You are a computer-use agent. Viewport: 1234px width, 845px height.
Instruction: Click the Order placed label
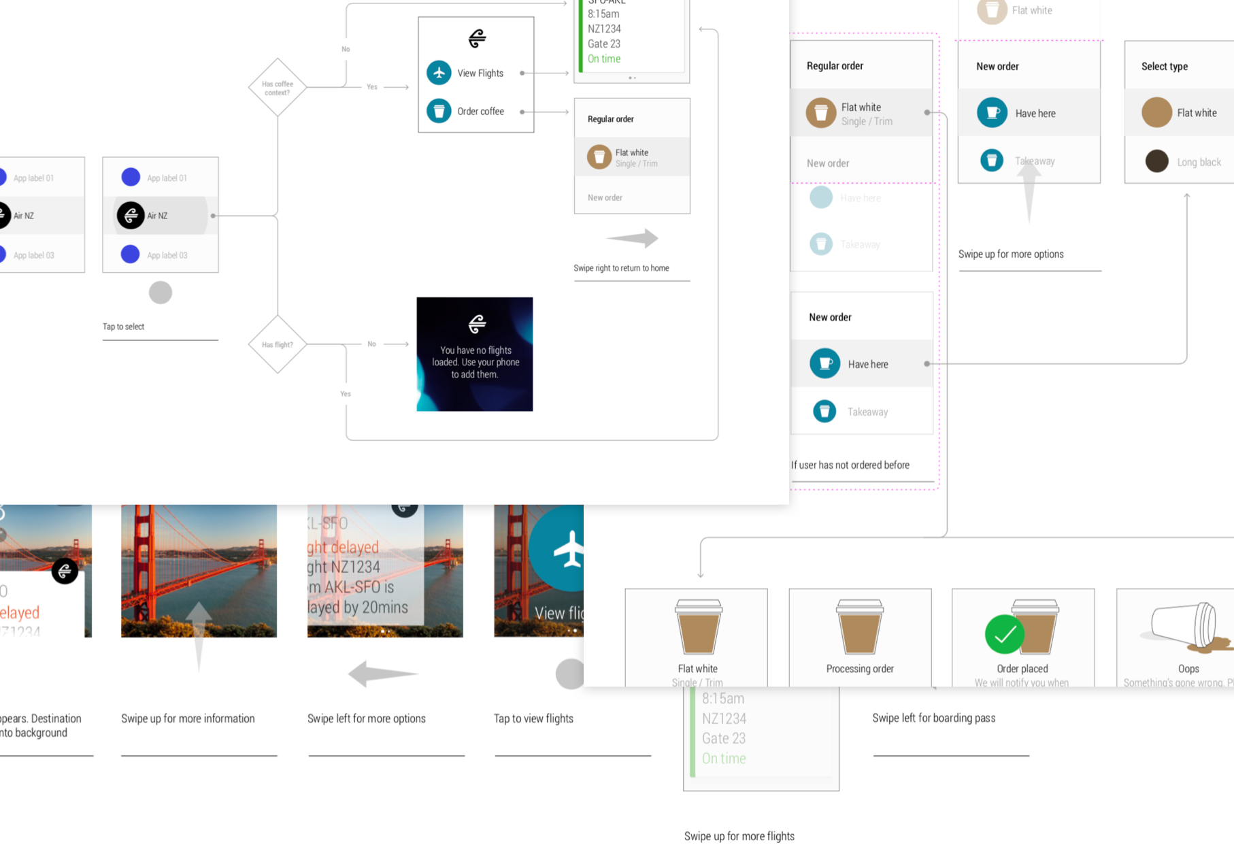tap(1022, 669)
